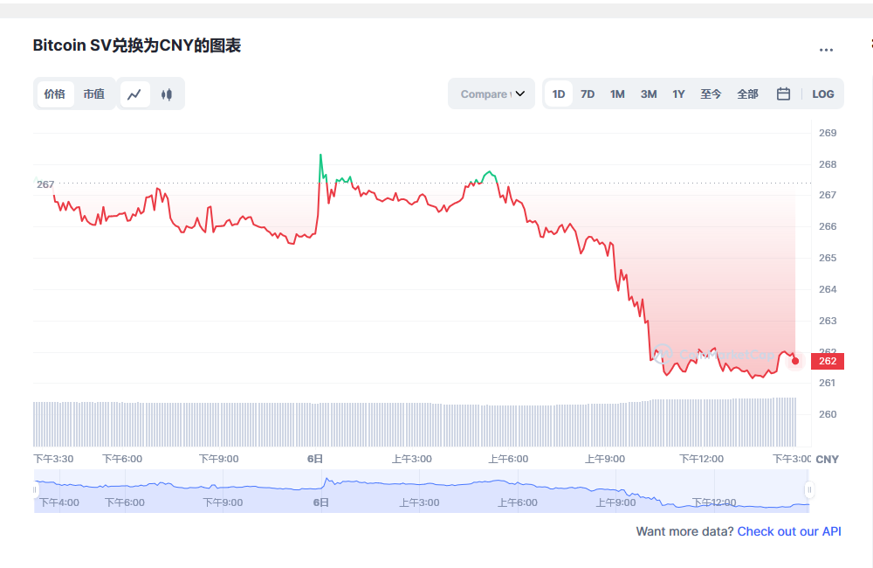The height and width of the screenshot is (568, 873).
Task: Open the three-dot more options menu
Action: pos(826,50)
